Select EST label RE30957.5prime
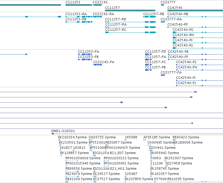The height and width of the screenshot is (183, 223). [x=119, y=143]
